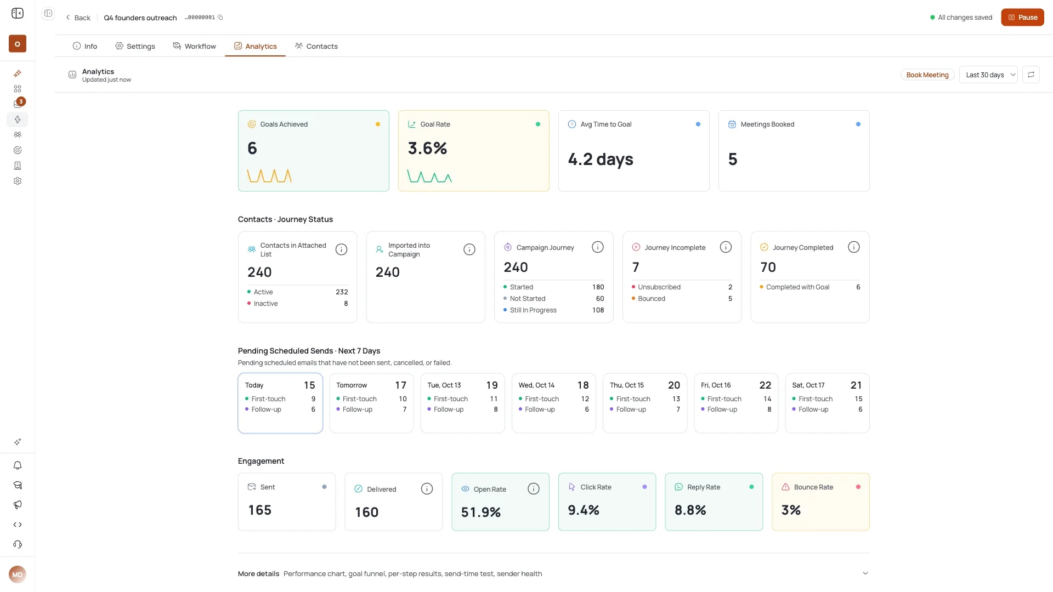Image resolution: width=1053 pixels, height=592 pixels.
Task: Select the Today pending sends card
Action: pyautogui.click(x=280, y=403)
